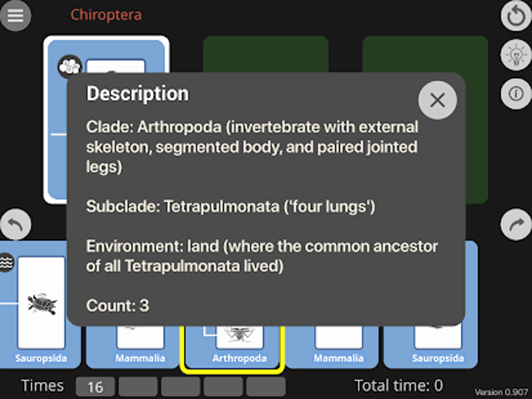Click the middle empty green slot
Screen dimensions: 532x399
[265, 54]
